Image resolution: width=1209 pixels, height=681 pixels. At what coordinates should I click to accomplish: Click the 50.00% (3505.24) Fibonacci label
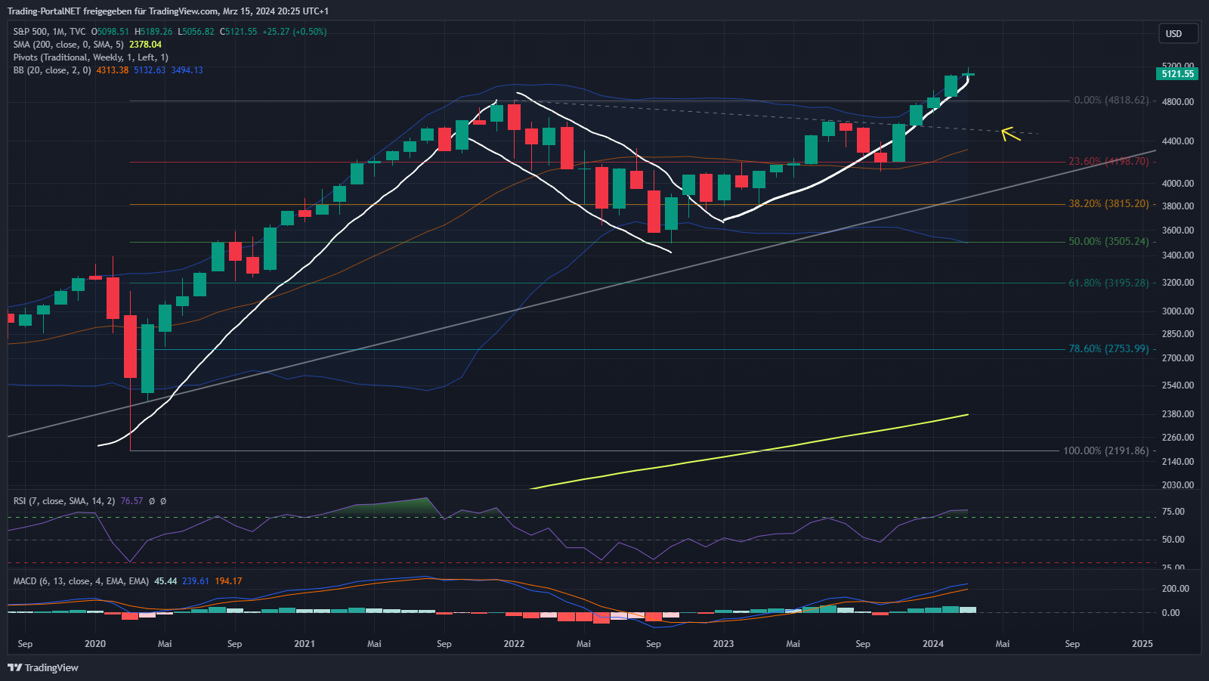(x=1108, y=242)
